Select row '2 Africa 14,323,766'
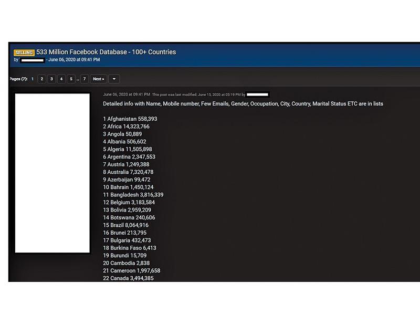 click(126, 127)
